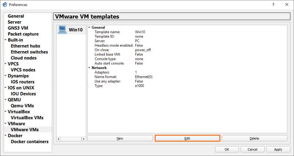The height and width of the screenshot is (156, 294).
Task: Open the GNS3 VM preferences page
Action: tap(18, 28)
